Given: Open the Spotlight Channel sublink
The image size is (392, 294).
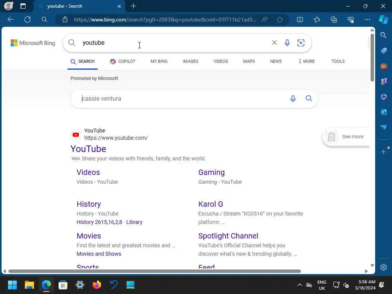Looking at the screenshot, I should point(228,236).
